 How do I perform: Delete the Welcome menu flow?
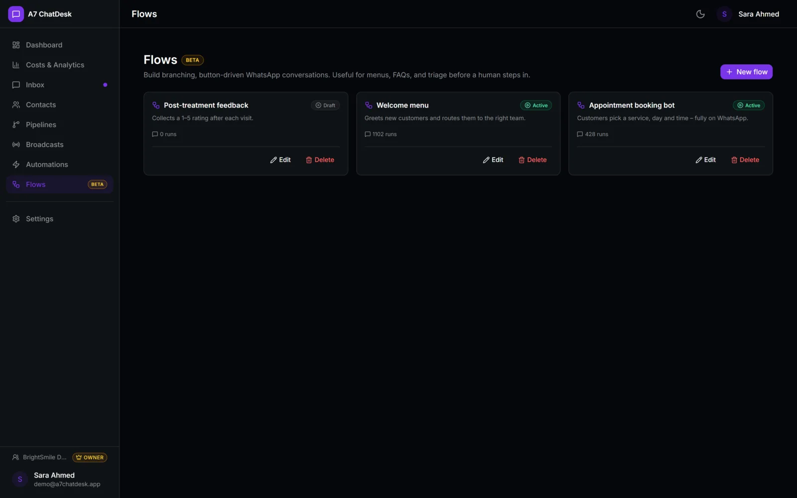click(532, 160)
